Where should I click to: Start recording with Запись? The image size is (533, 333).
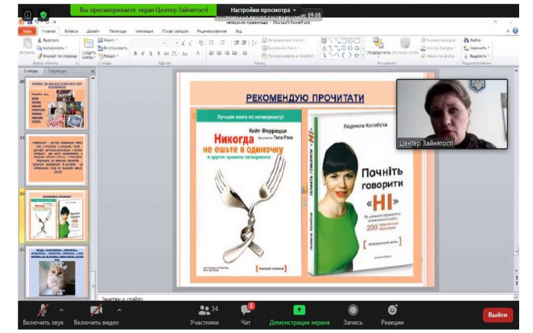(x=353, y=315)
